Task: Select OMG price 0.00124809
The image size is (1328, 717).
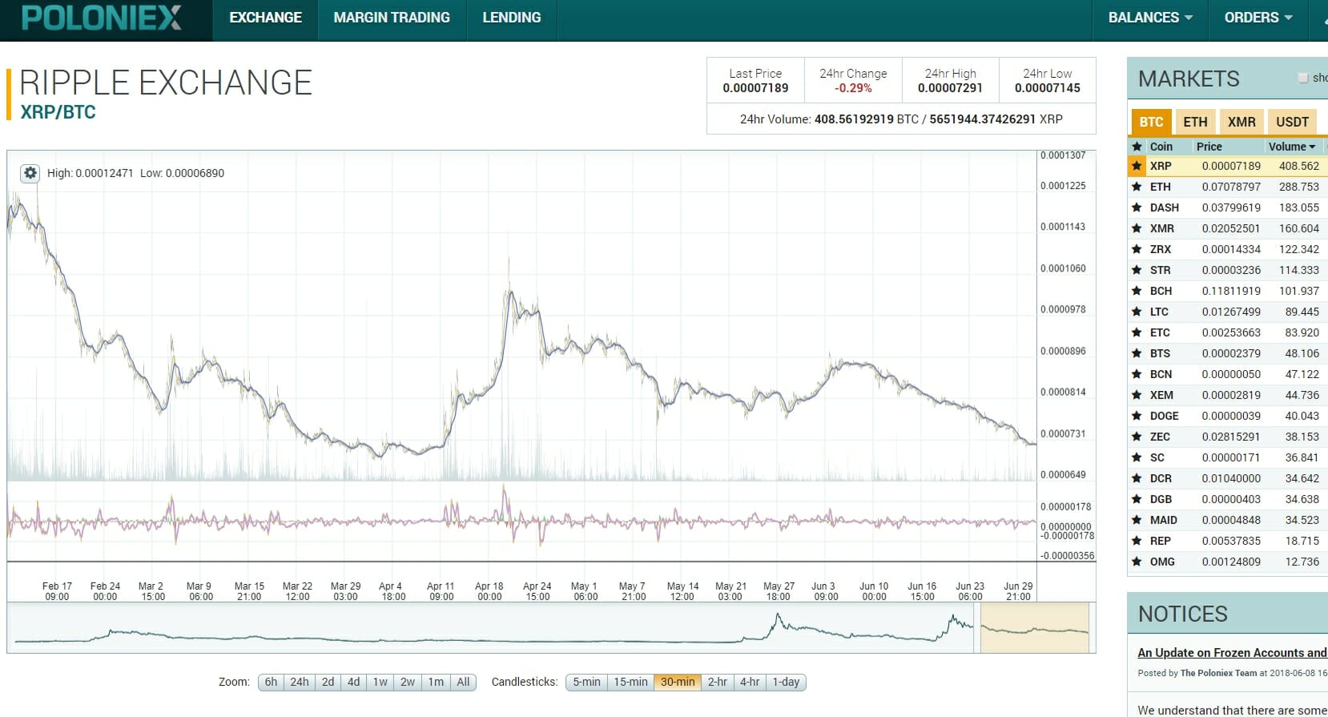Action: [1231, 562]
